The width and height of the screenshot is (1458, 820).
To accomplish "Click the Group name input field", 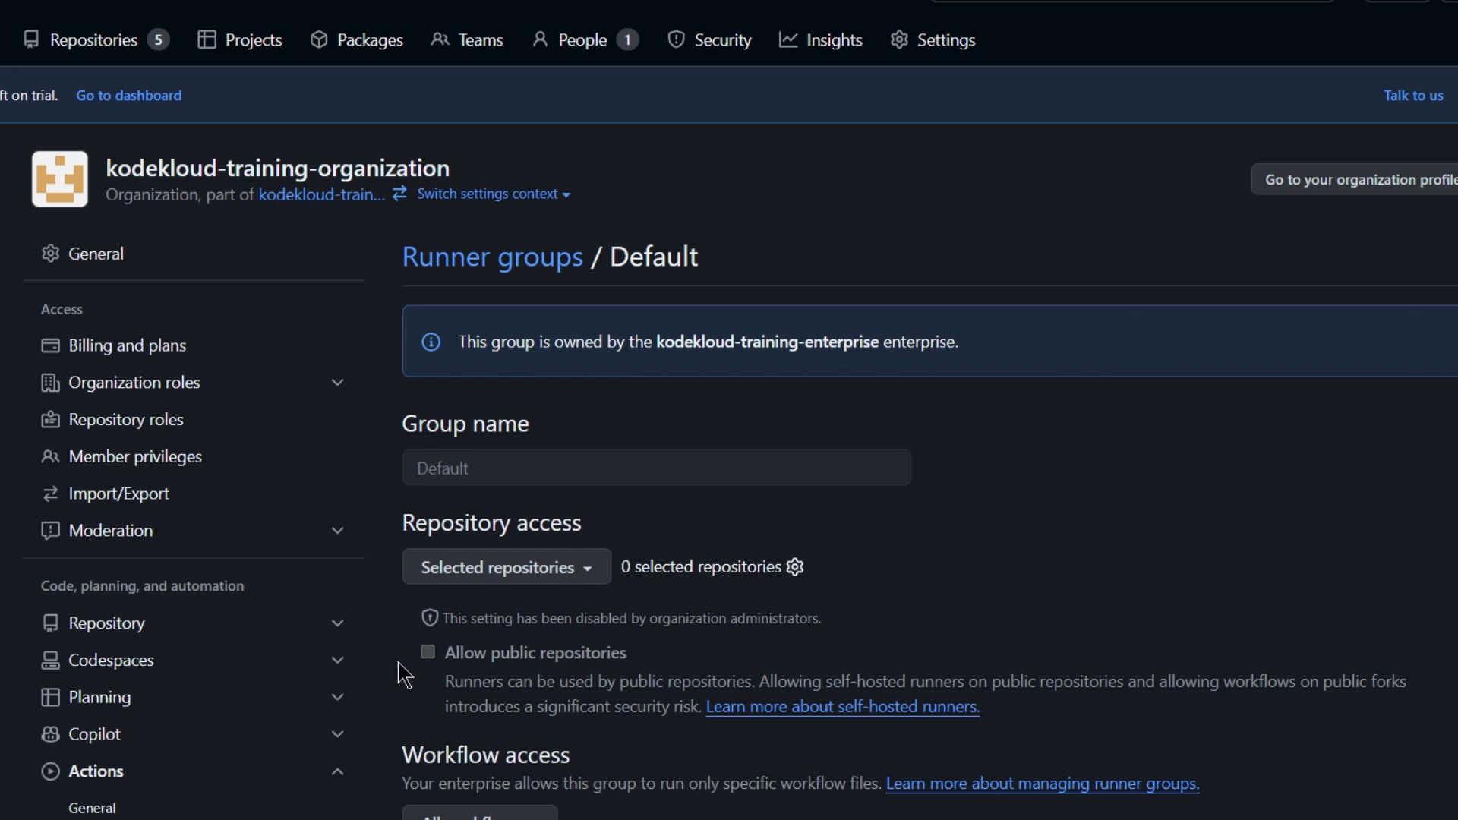I will point(656,468).
